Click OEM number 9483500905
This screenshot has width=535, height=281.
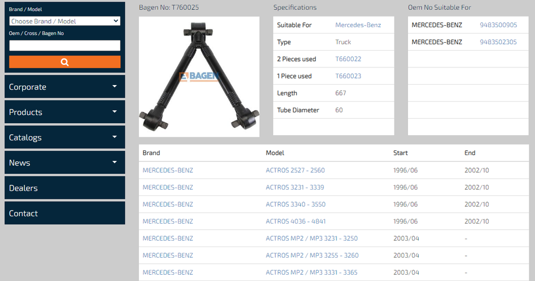(498, 25)
